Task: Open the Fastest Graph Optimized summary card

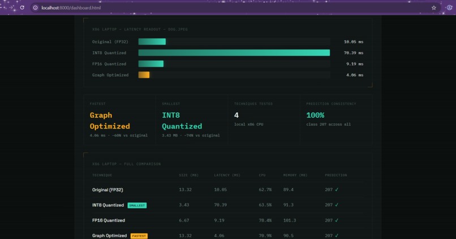Action: [119, 119]
